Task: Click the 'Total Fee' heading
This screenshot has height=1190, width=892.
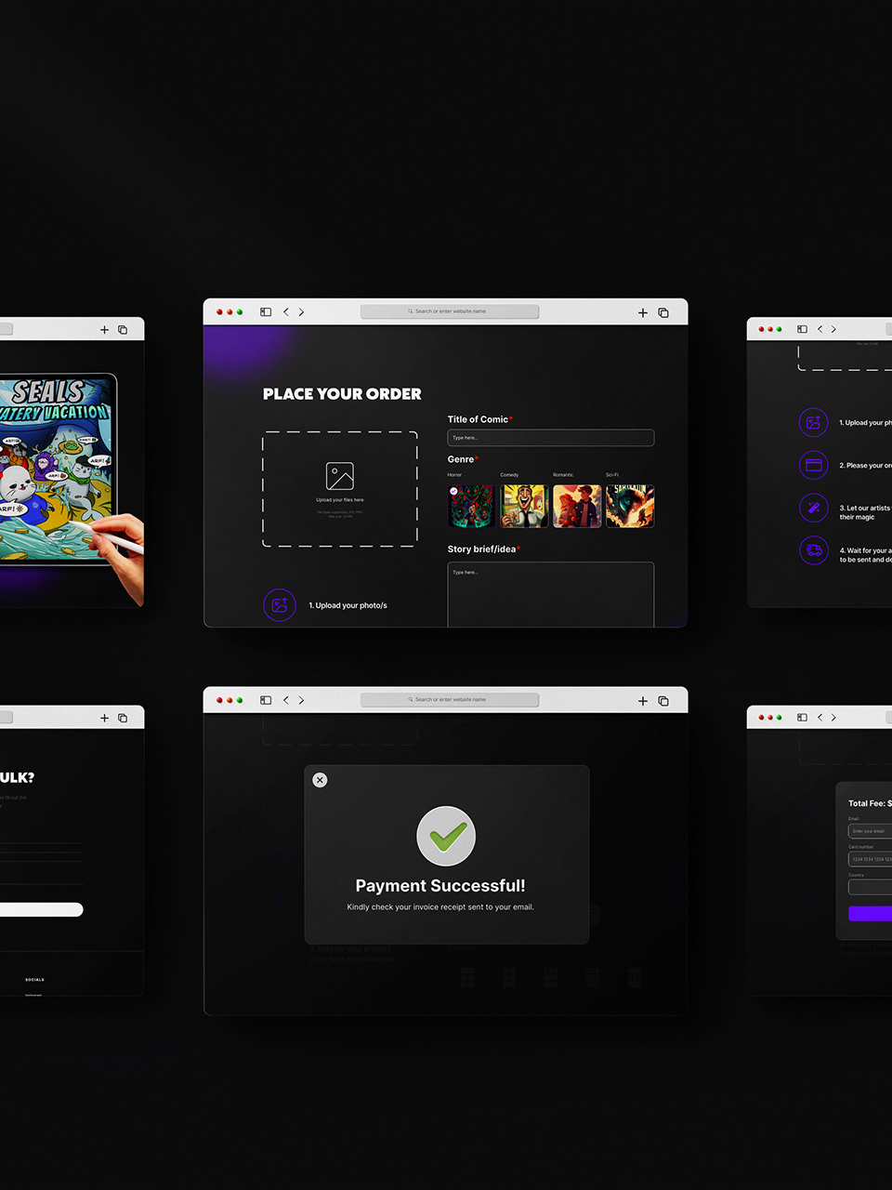Action: [x=870, y=803]
